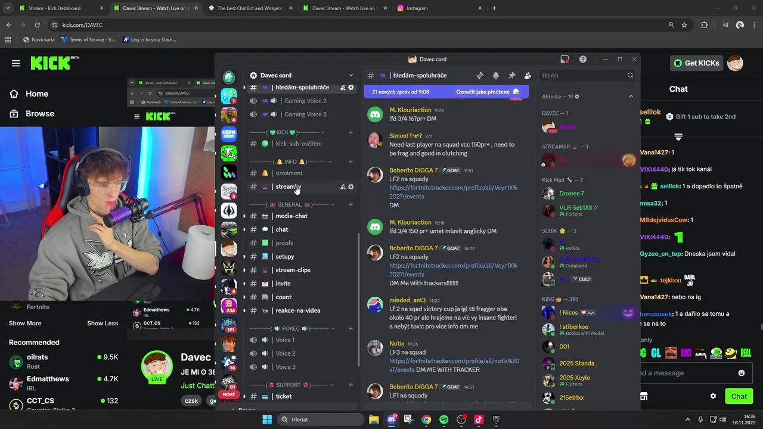Collapse the SUPPORT channel category
Image resolution: width=763 pixels, height=429 pixels.
292,386
